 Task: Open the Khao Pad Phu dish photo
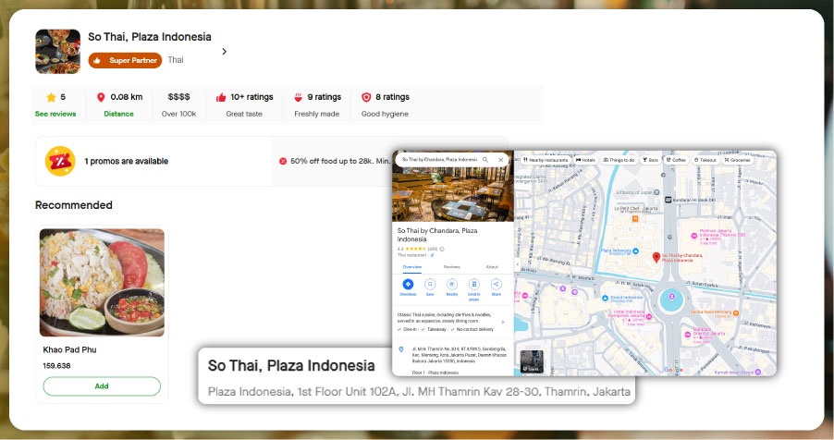[x=102, y=283]
